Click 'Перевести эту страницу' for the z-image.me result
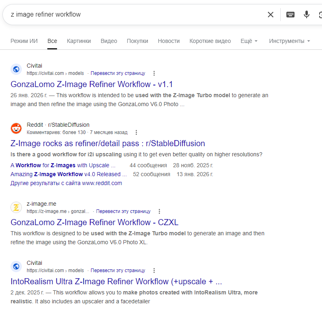This screenshot has height=311, width=322. [123, 211]
